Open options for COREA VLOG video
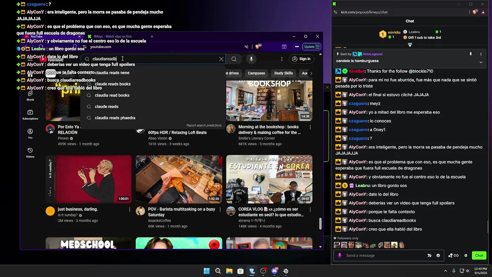The image size is (492, 277). (x=310, y=210)
